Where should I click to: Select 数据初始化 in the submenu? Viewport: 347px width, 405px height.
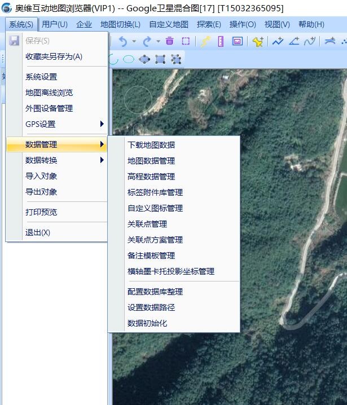174,323
